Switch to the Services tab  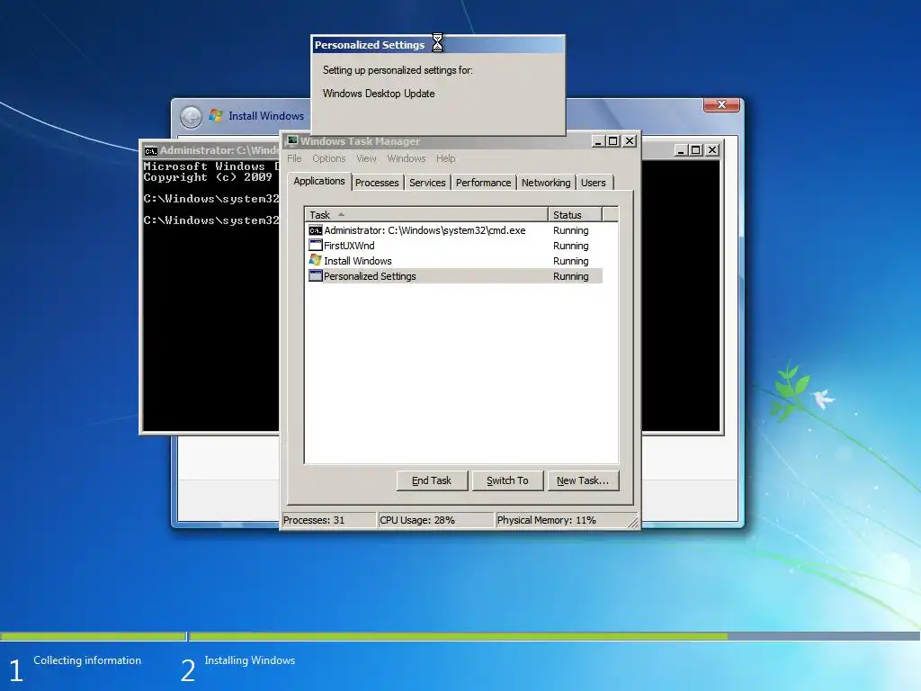[427, 183]
